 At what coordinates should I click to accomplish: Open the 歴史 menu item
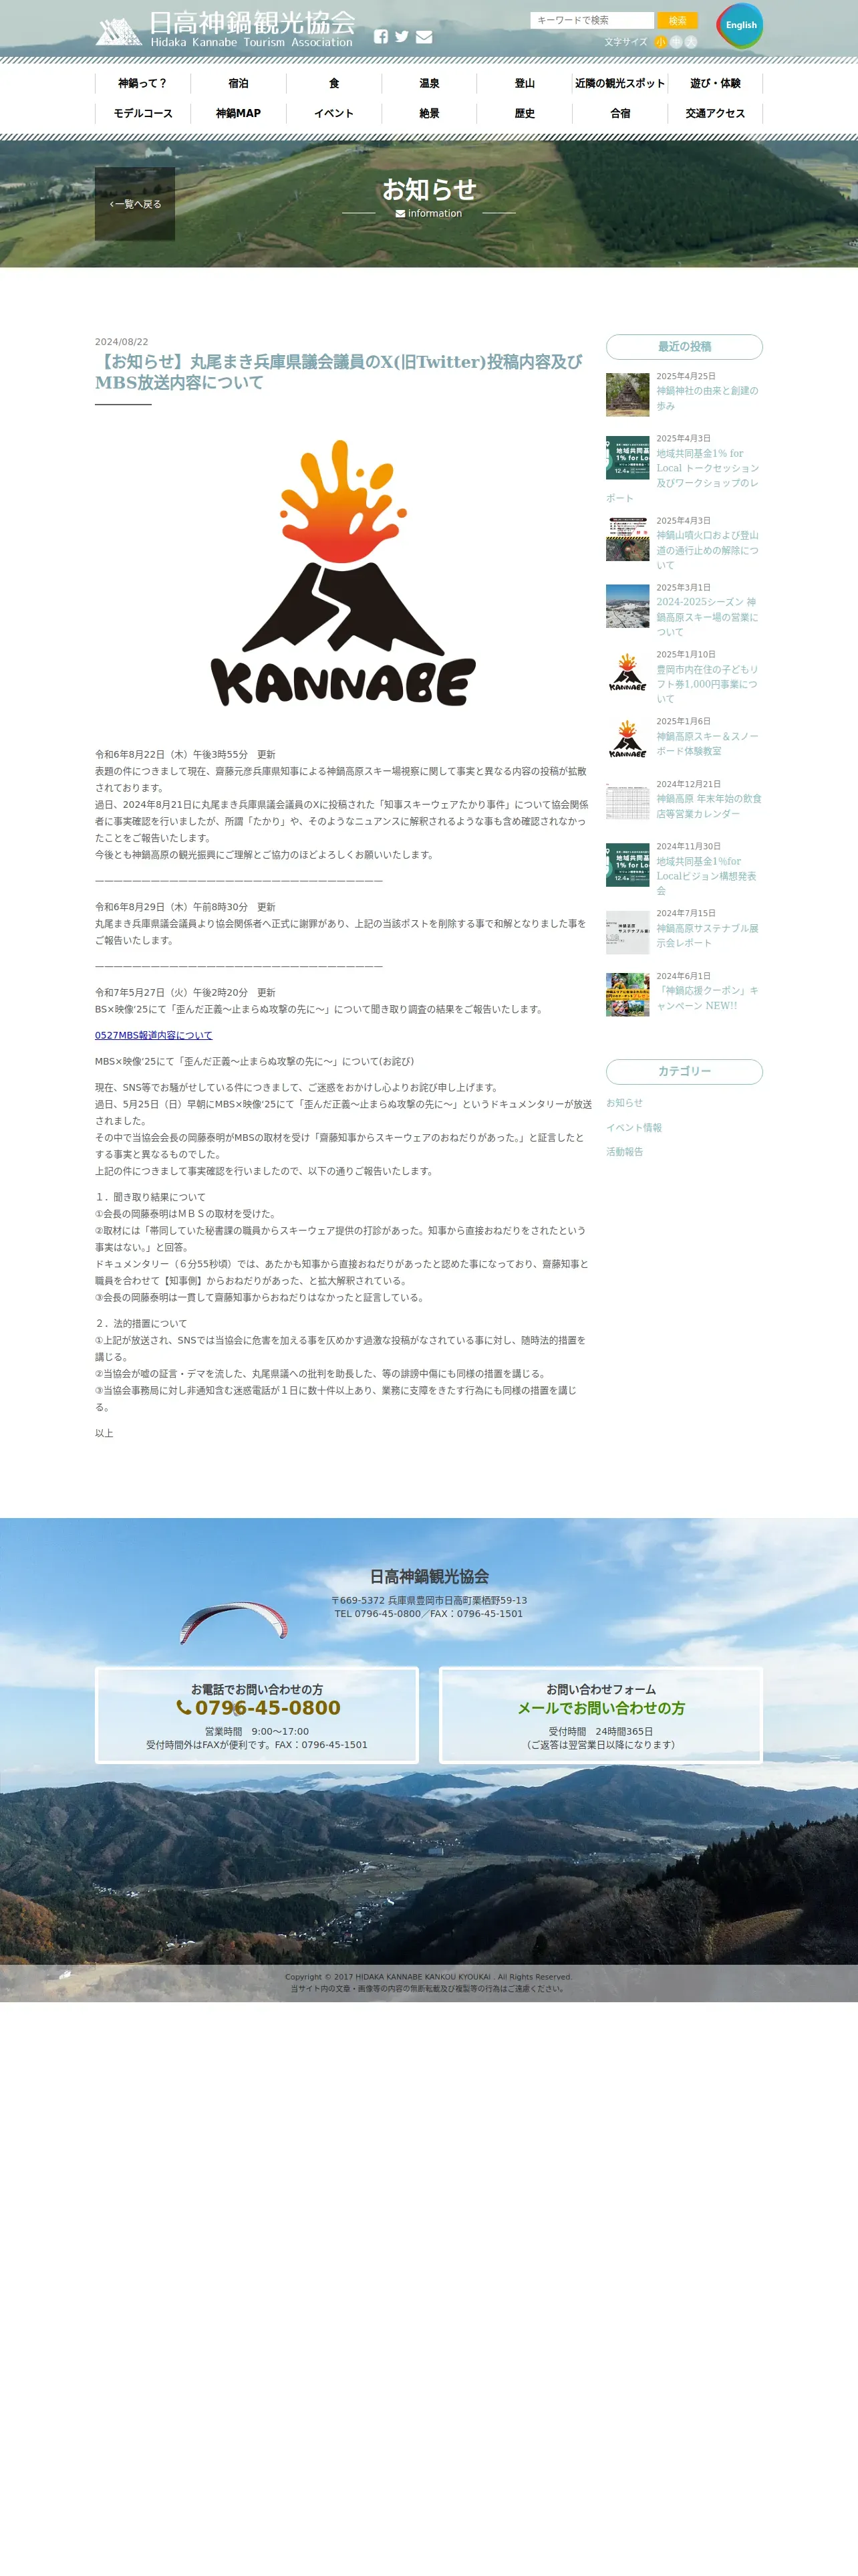click(x=525, y=114)
